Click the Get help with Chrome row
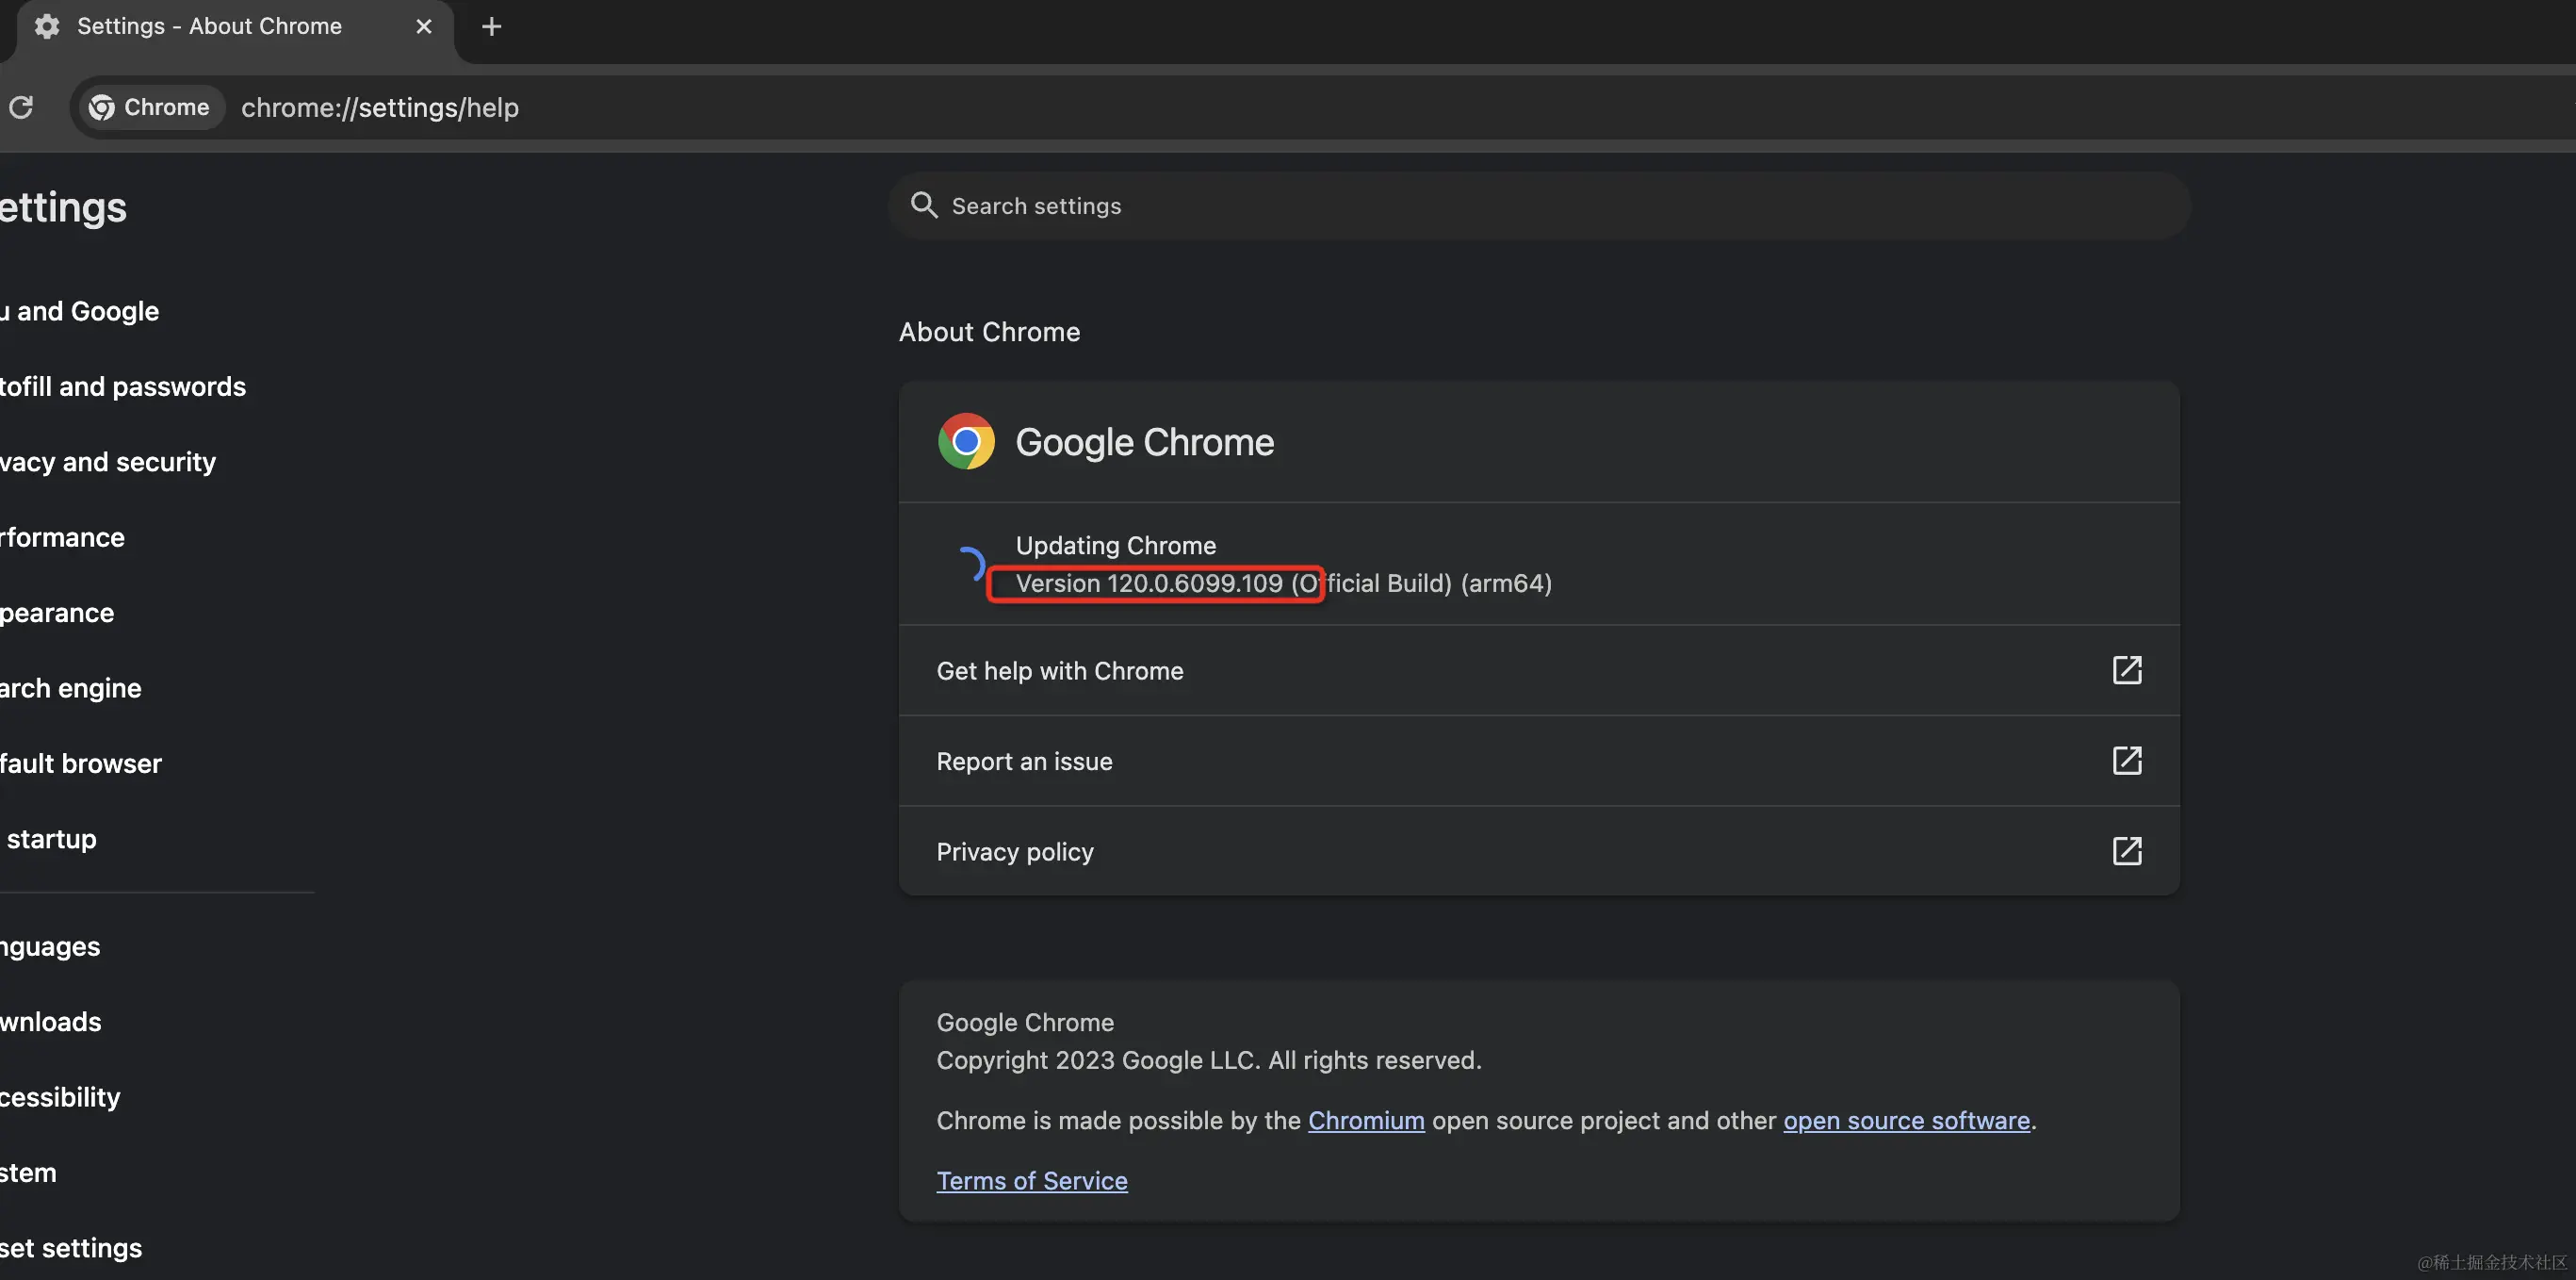Image resolution: width=2576 pixels, height=1280 pixels. tap(1539, 670)
